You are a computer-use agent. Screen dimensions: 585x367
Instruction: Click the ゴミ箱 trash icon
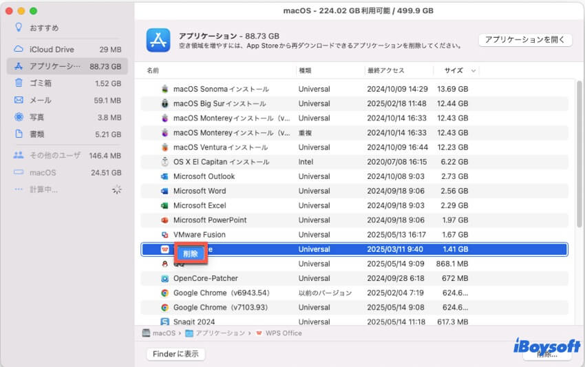(x=19, y=83)
